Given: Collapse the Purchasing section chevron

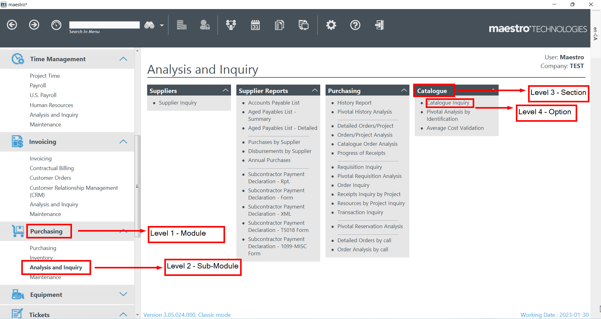Looking at the screenshot, I should pyautogui.click(x=404, y=91).
